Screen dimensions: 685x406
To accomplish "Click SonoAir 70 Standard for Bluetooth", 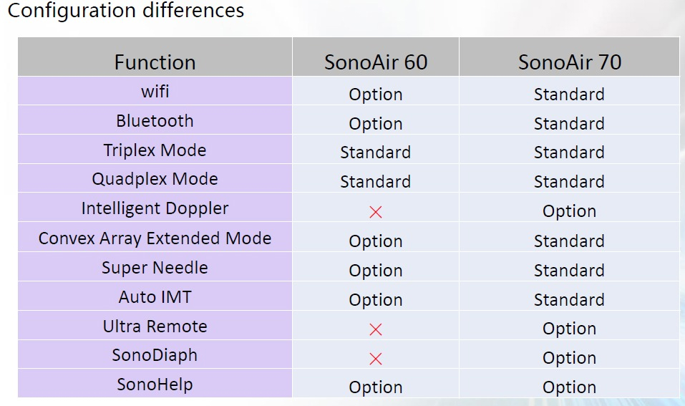I will click(569, 123).
